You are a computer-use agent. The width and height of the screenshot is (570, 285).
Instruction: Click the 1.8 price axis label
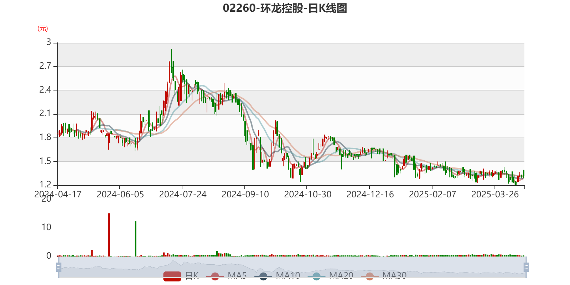45,138
